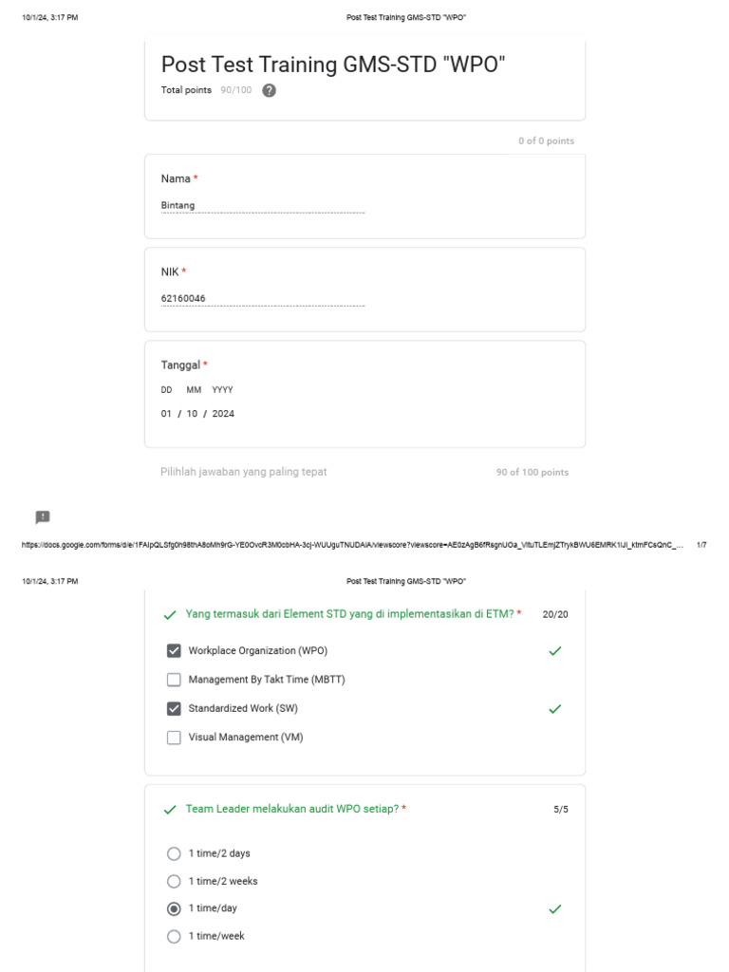Choose the "1 time/day" radio button
The width and height of the screenshot is (729, 972).
pos(174,908)
